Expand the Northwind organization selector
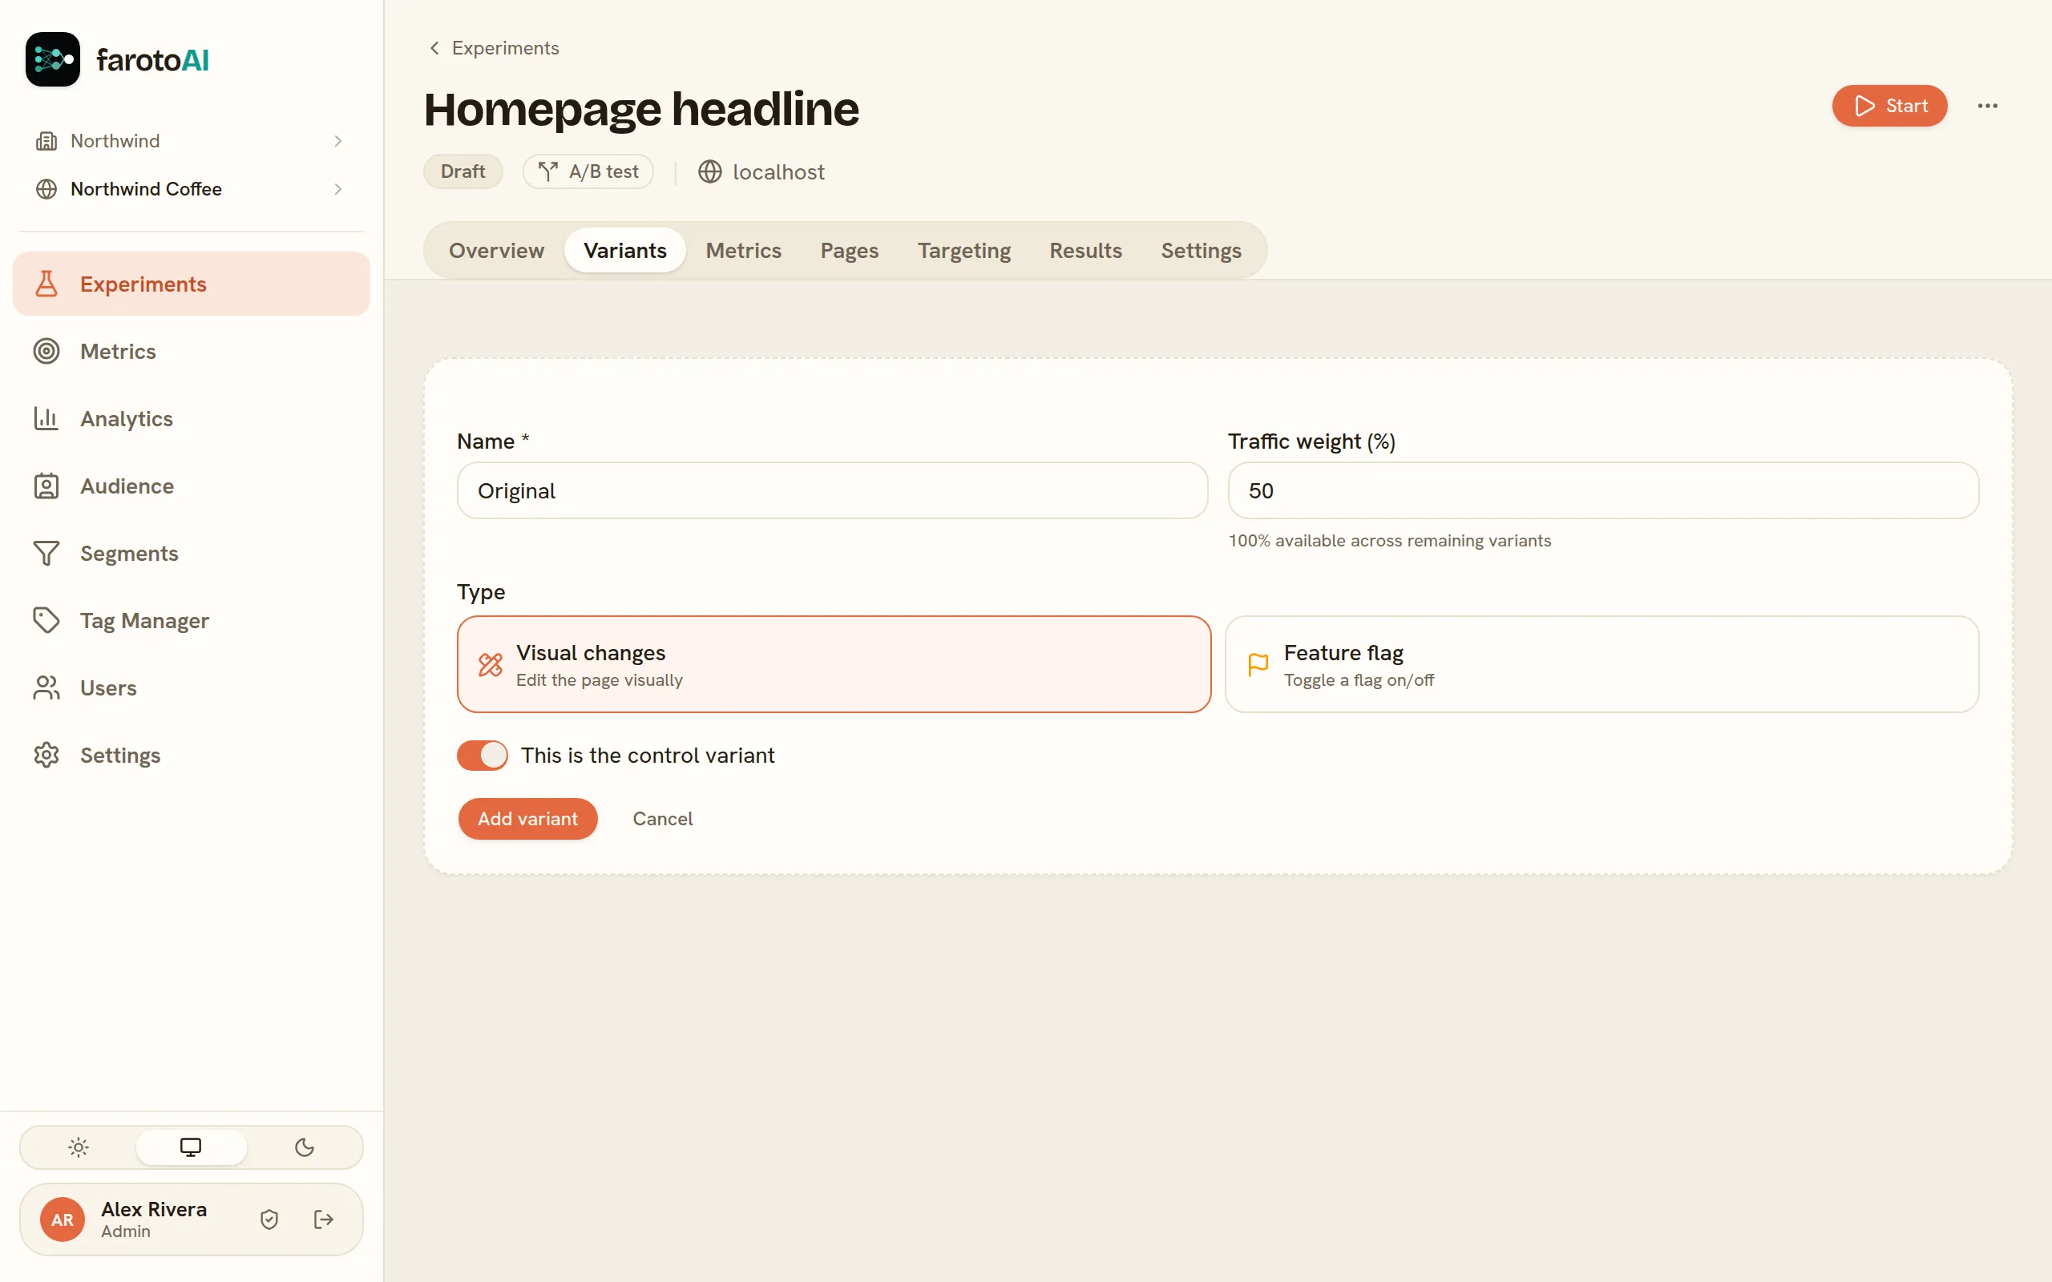Image resolution: width=2052 pixels, height=1282 pixels. coord(192,141)
